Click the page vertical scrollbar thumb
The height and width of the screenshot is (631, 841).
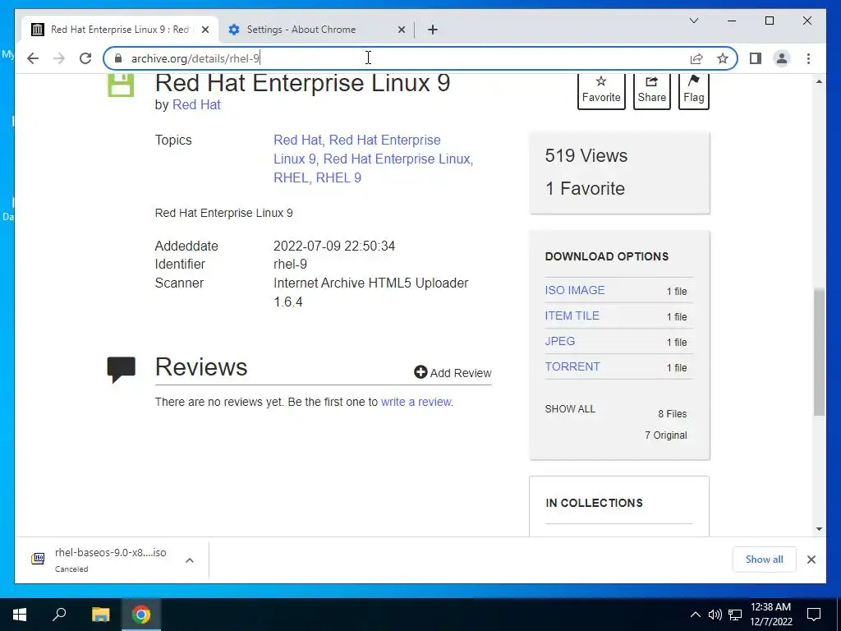819,352
